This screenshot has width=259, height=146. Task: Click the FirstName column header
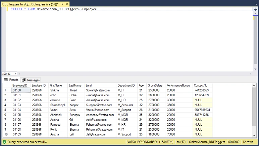[58, 86]
